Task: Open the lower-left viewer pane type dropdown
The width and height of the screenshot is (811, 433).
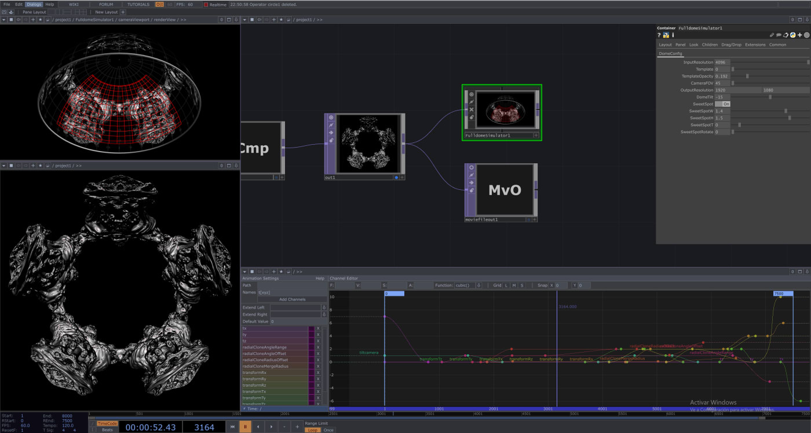Action: pos(3,166)
